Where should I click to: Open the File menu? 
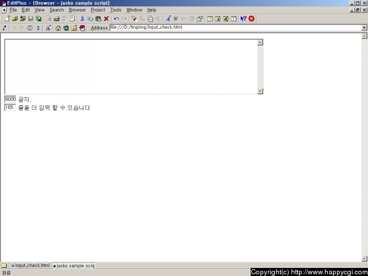[13, 10]
